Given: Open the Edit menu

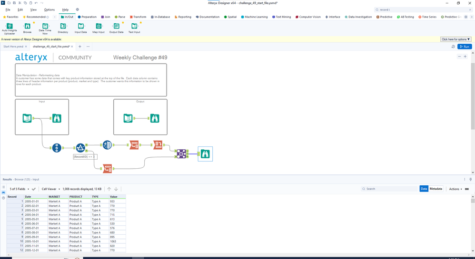Looking at the screenshot, I should pos(20,10).
